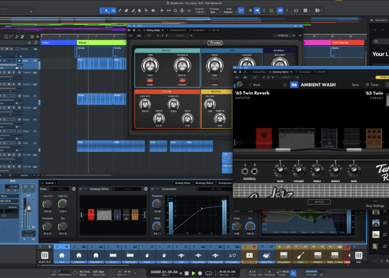Image resolution: width=389 pixels, height=278 pixels.
Task: Open the Quantize dropdown
Action: pyautogui.click(x=200, y=10)
